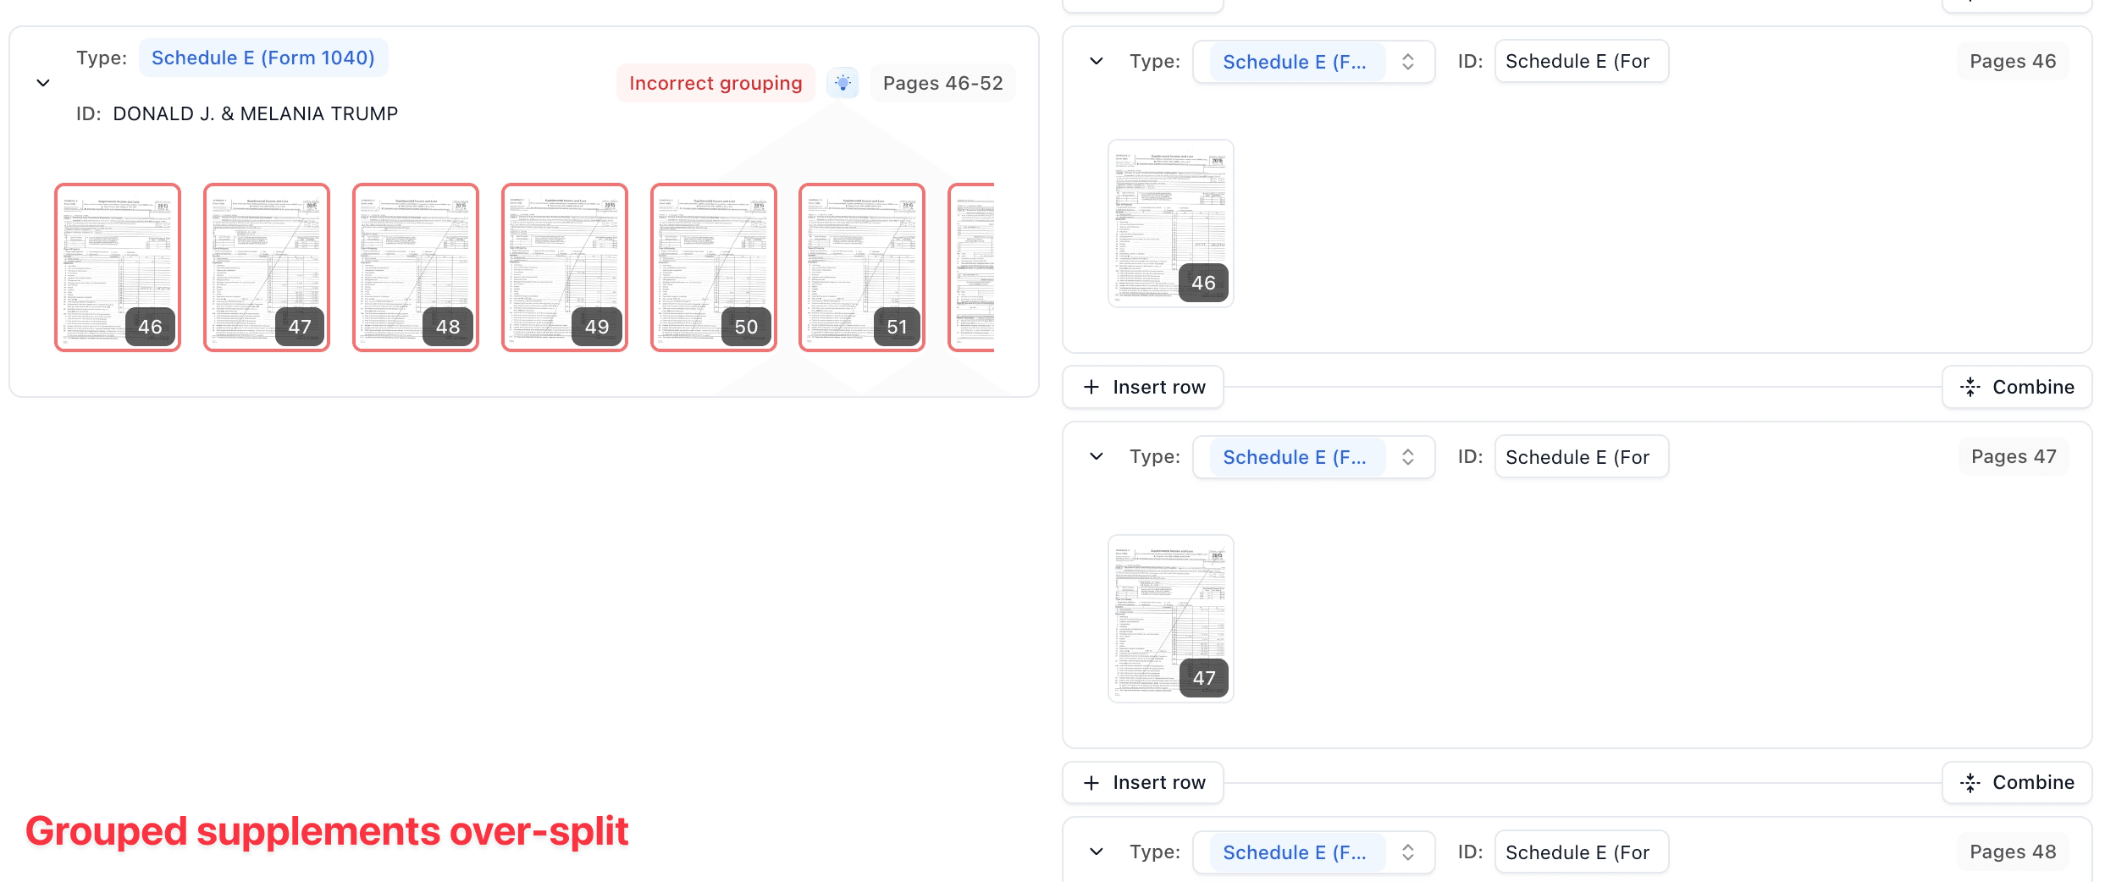Collapse the left Schedule E group chevron
Viewport: 2105px width, 882px height.
pos(43,83)
